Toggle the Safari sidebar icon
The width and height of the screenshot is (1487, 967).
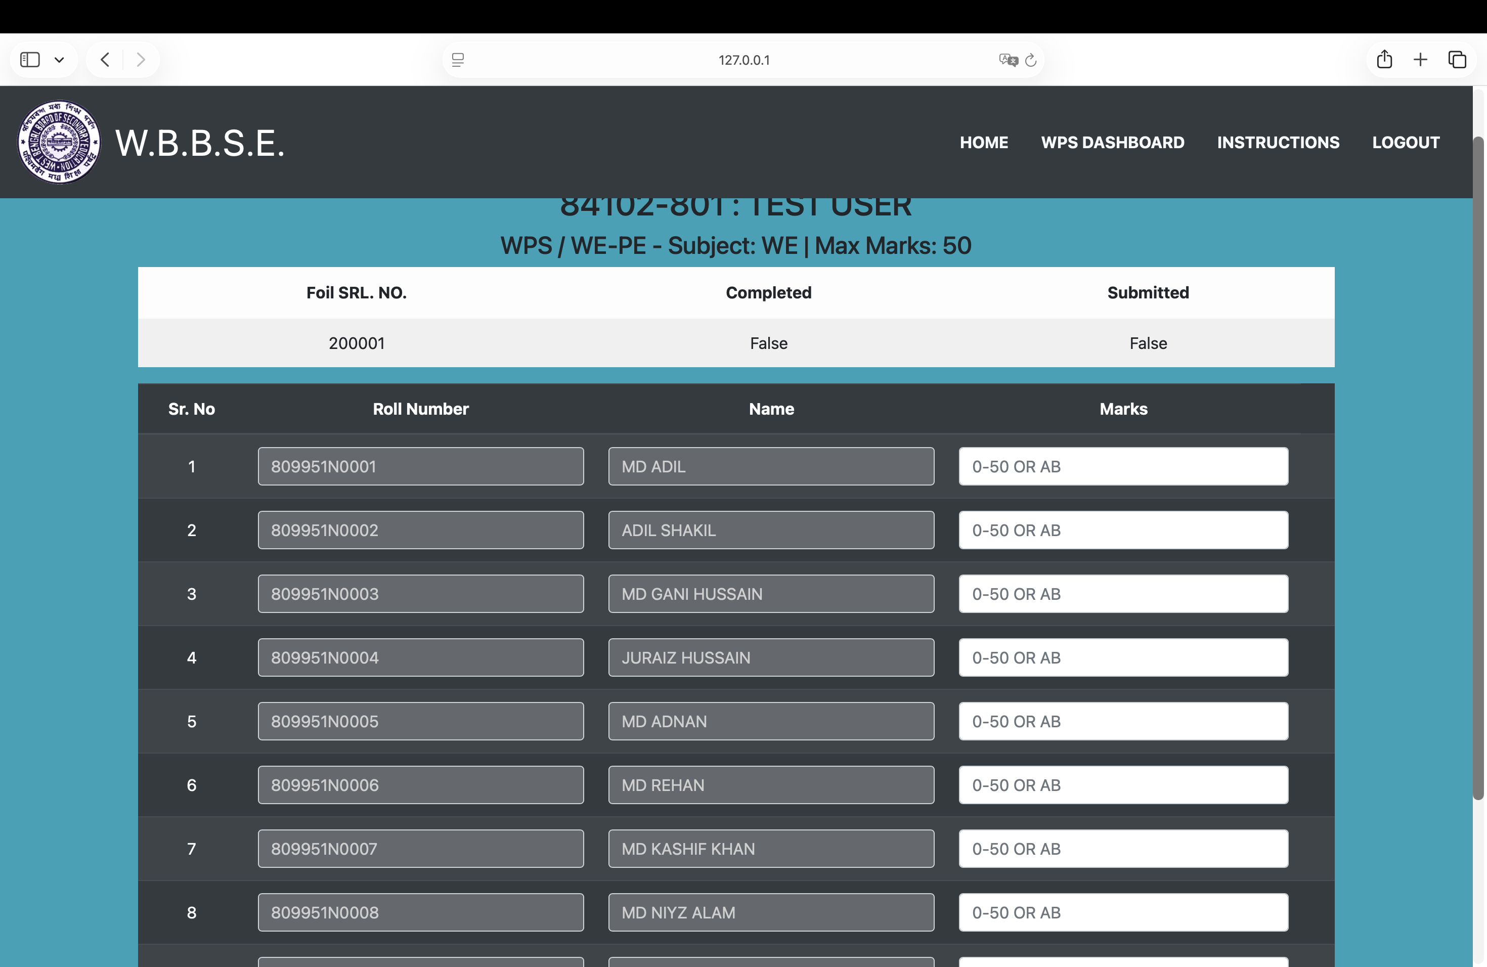30,60
